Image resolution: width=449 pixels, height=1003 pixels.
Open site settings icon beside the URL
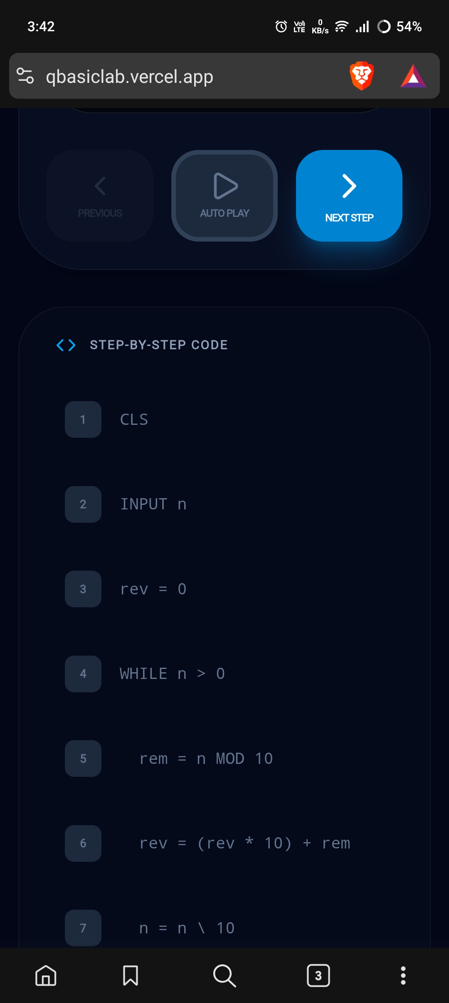[25, 76]
